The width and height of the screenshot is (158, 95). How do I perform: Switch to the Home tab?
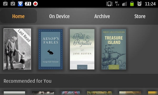tap(18, 16)
